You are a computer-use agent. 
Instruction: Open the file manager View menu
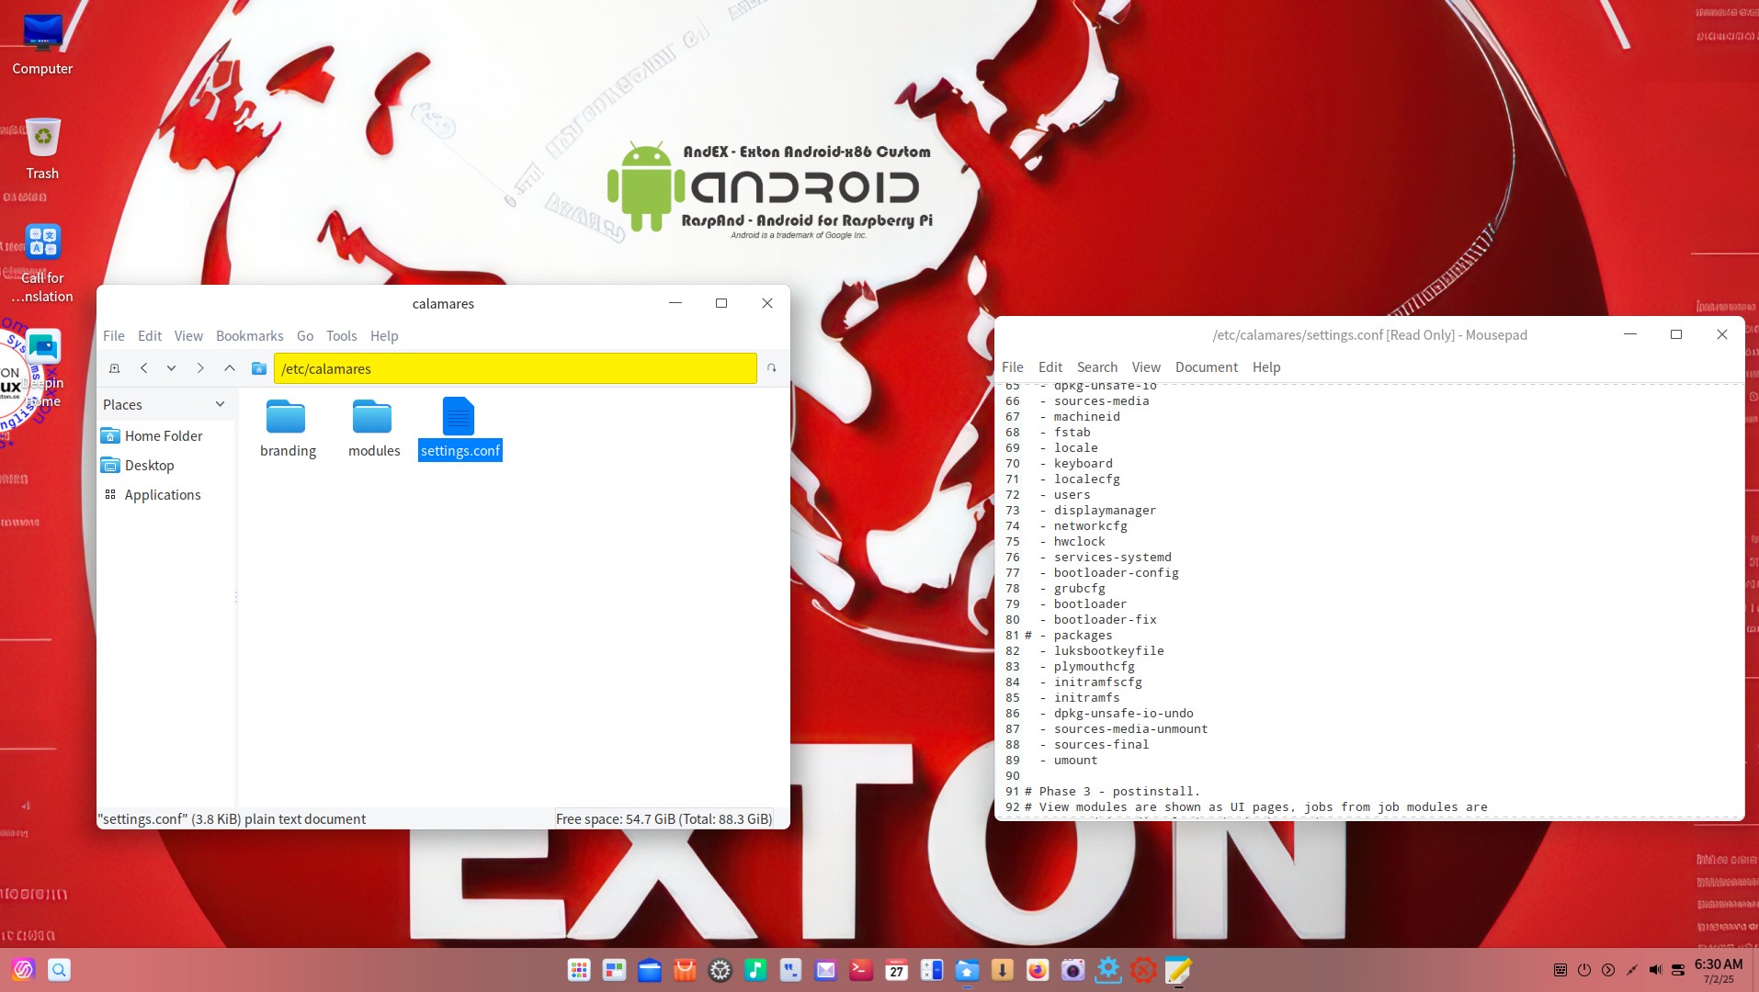coord(188,336)
